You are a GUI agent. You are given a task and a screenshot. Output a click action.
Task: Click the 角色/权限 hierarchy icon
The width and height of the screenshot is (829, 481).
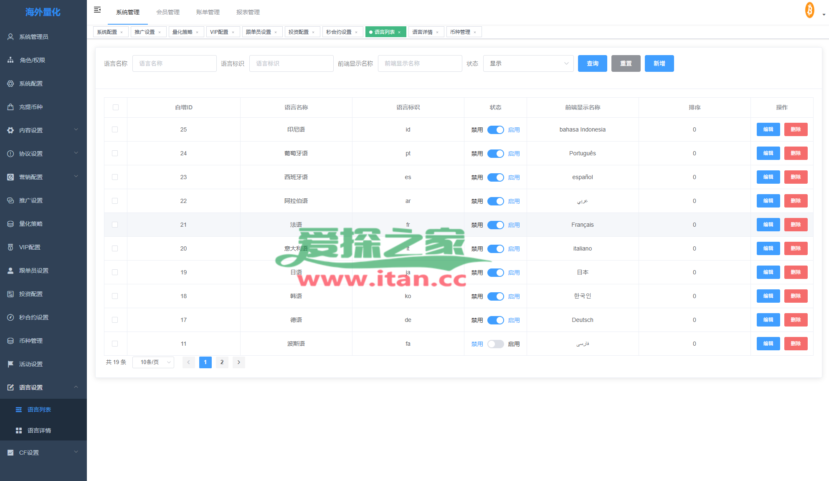coord(10,60)
